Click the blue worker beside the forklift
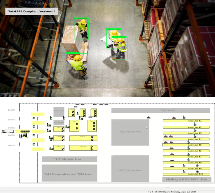Screen dimensions: 215x193 tap(21, 136)
